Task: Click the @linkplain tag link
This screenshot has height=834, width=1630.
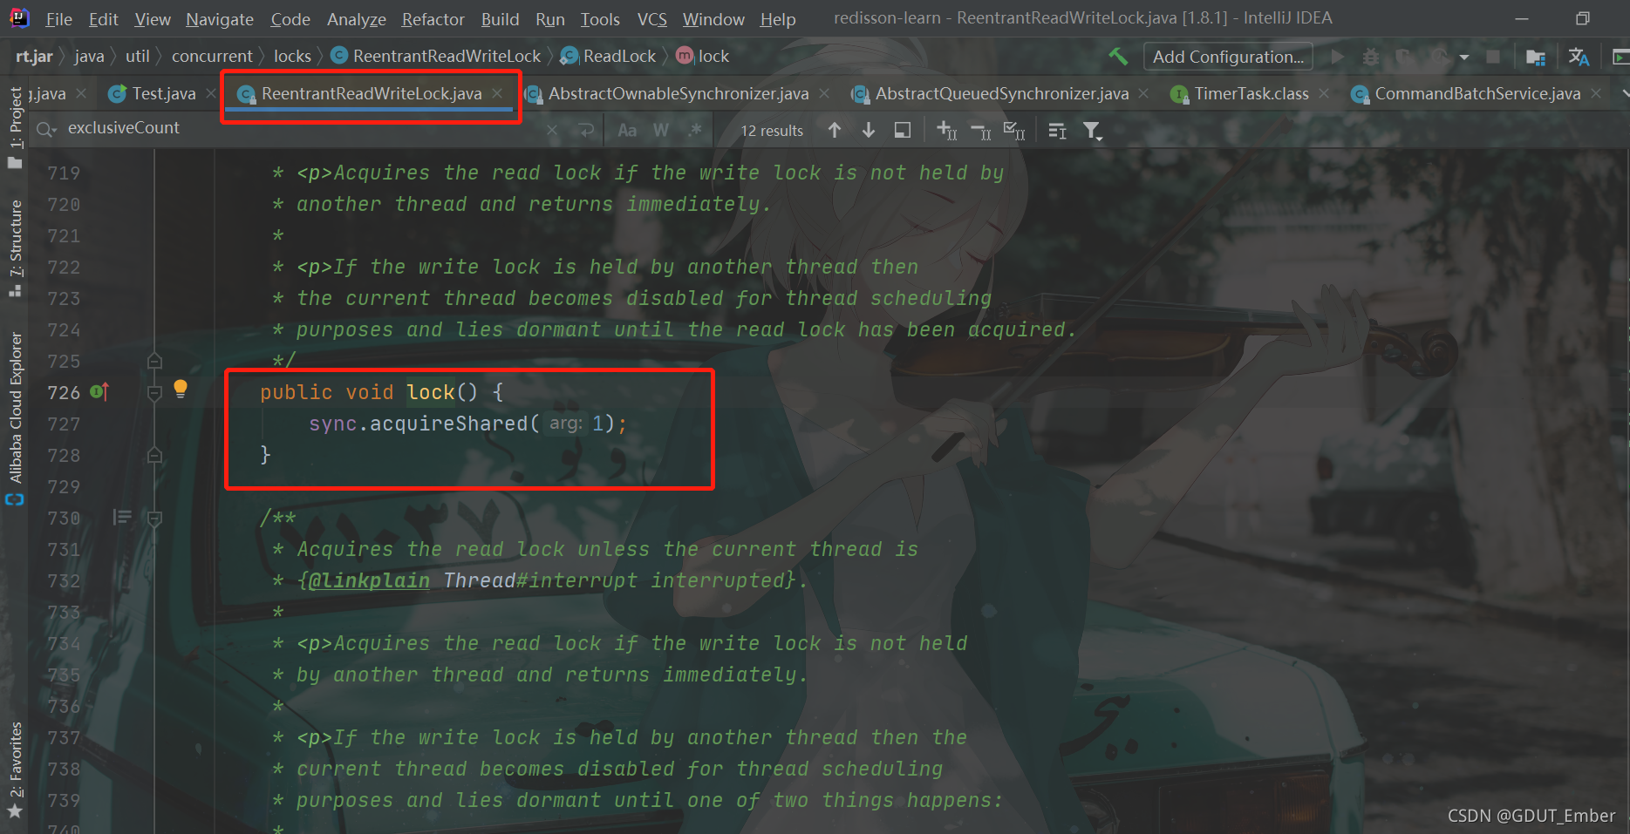Action: pos(368,581)
